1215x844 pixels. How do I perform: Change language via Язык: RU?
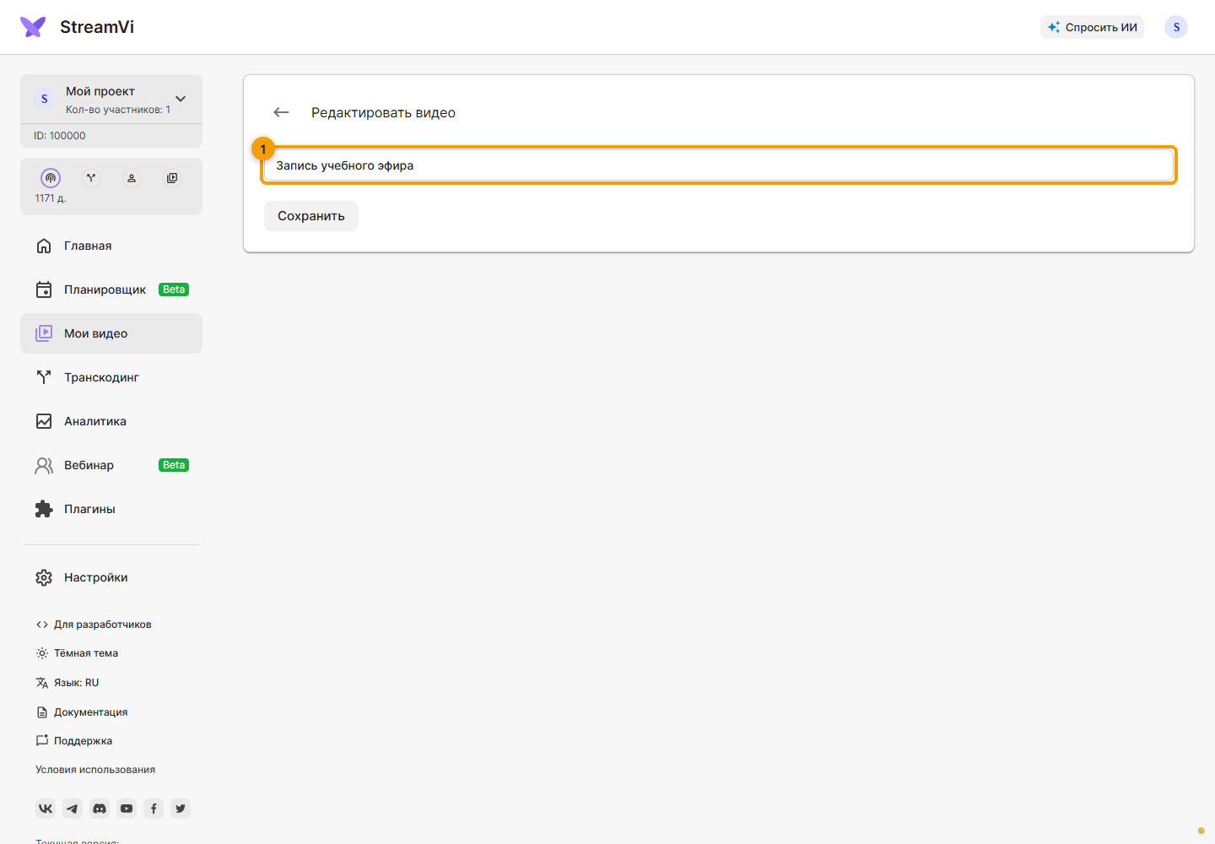coord(67,683)
